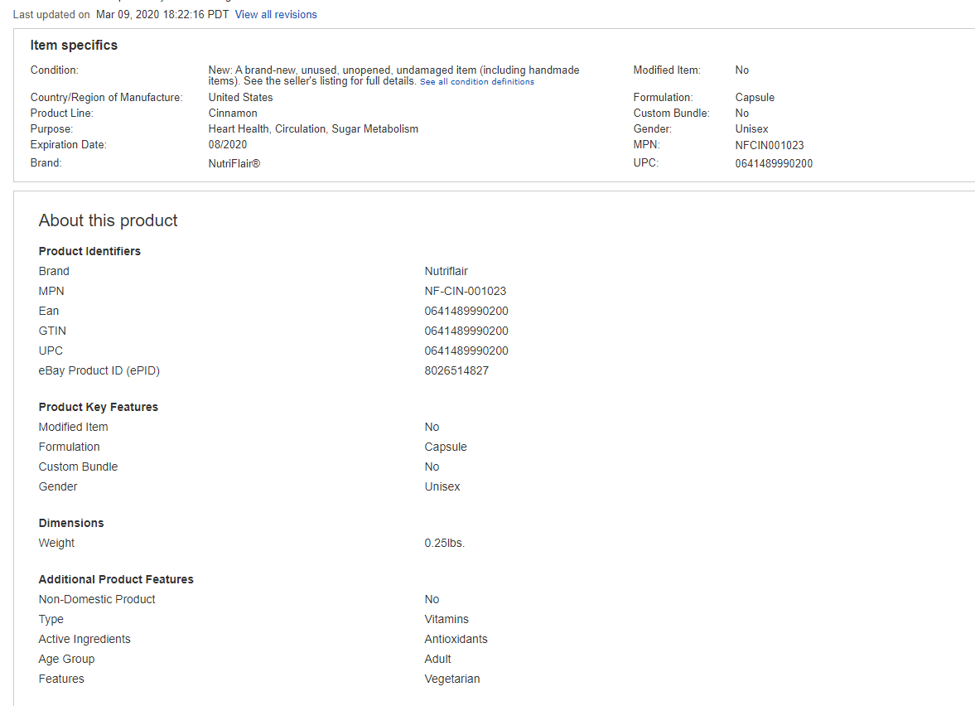975x706 pixels.
Task: Click the Formulation value Capsule in Item specifics
Action: (x=755, y=98)
